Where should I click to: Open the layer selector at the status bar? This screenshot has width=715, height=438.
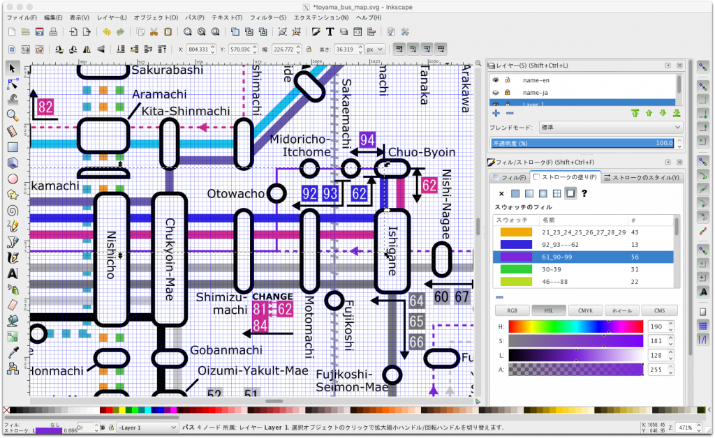coord(147,426)
